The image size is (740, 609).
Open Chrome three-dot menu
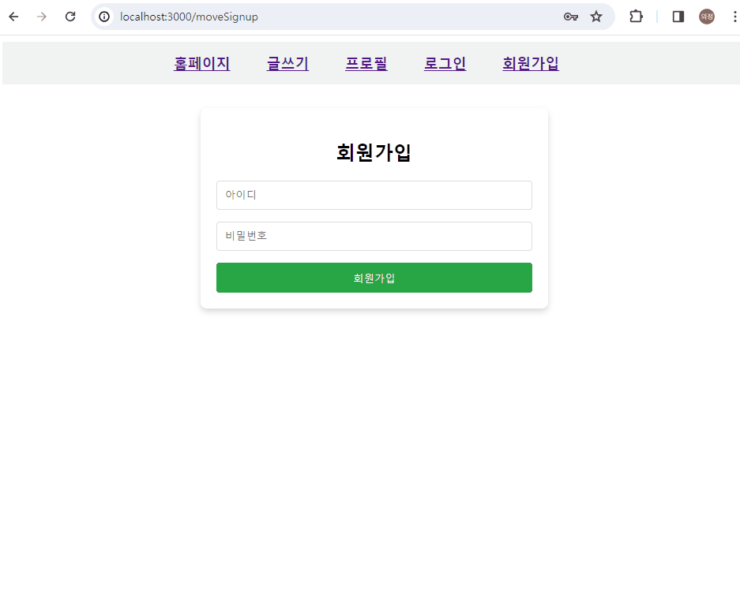[734, 17]
